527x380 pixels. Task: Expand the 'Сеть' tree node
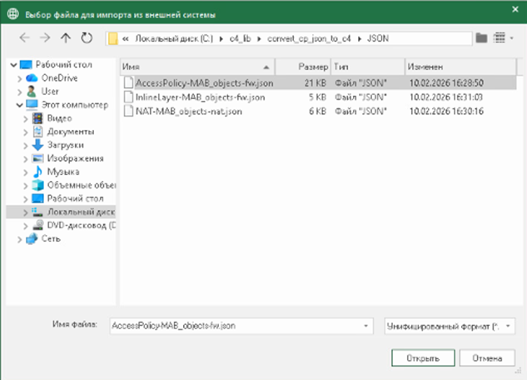click(x=19, y=239)
